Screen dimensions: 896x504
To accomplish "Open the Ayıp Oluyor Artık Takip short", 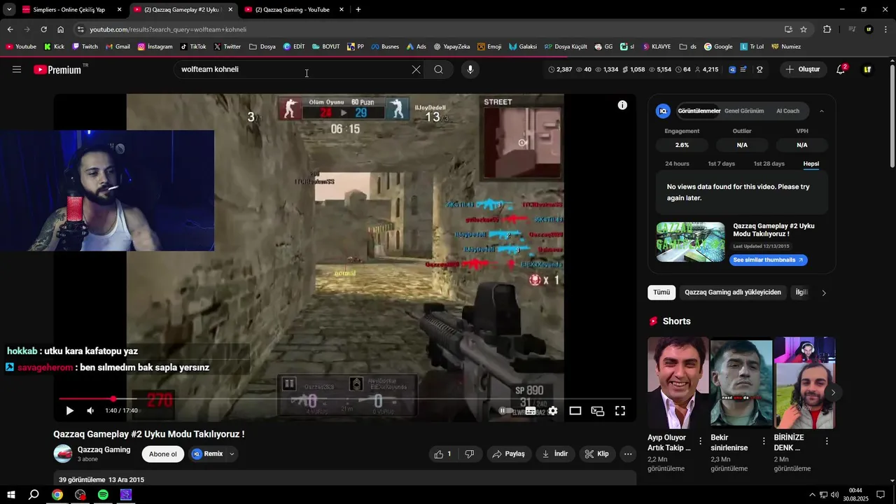I will [678, 383].
